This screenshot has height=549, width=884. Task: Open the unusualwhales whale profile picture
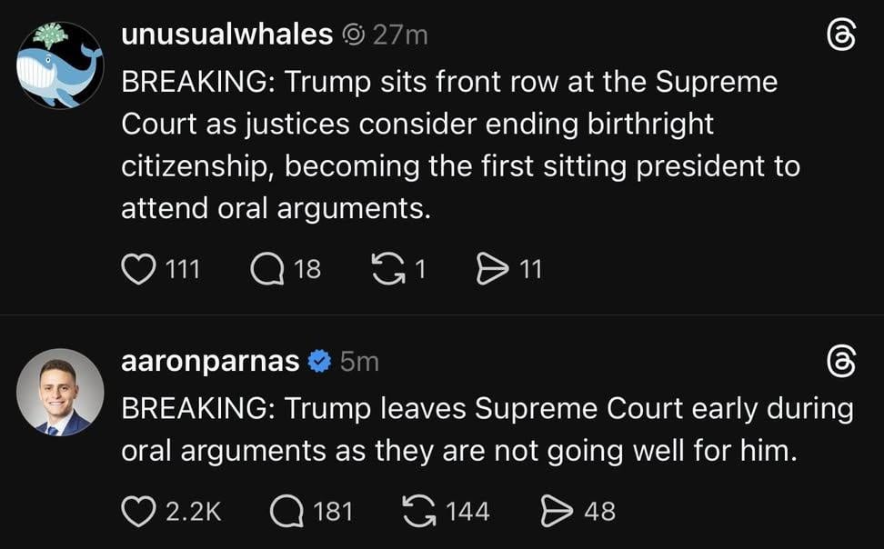60,65
